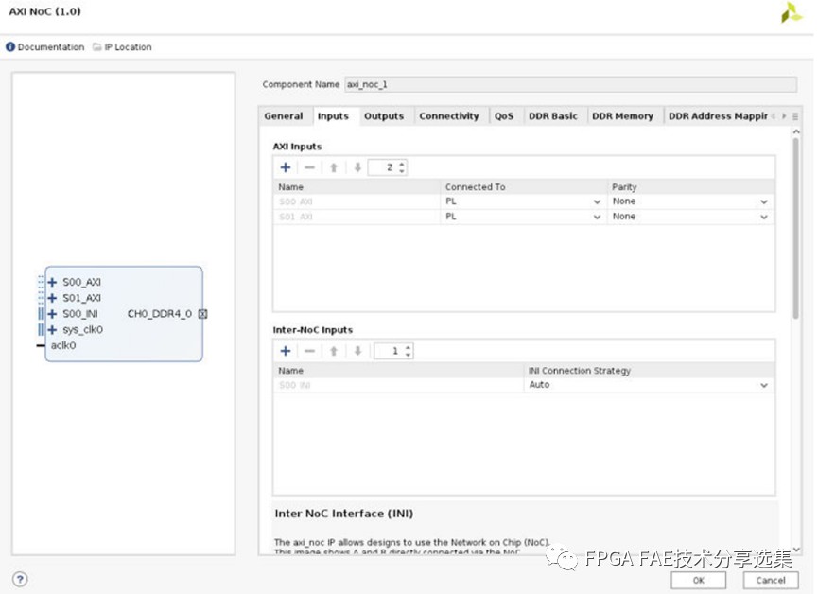Image resolution: width=818 pixels, height=594 pixels.
Task: Move AXI input up with arrow icon
Action: (334, 167)
